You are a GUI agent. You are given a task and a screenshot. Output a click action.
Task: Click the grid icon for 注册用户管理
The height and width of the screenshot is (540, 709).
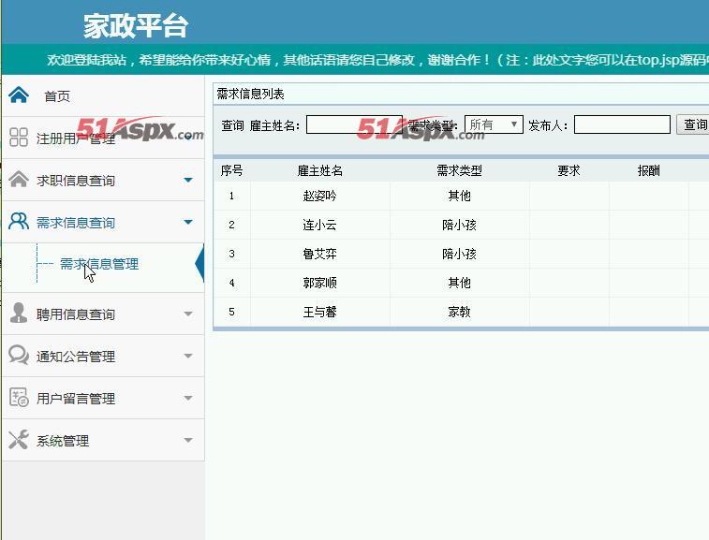click(19, 138)
